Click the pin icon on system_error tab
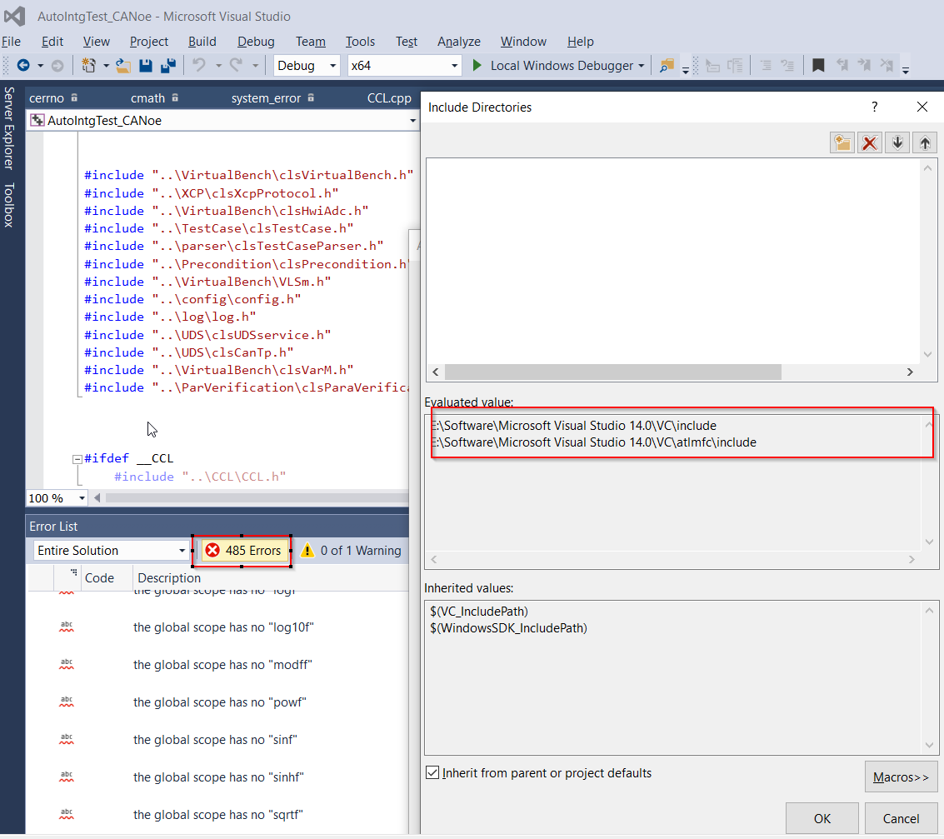Viewport: 944px width, 839px height. click(x=312, y=97)
